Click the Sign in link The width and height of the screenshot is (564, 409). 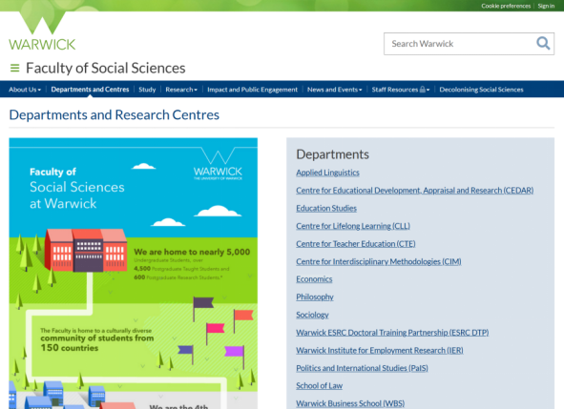(x=546, y=6)
